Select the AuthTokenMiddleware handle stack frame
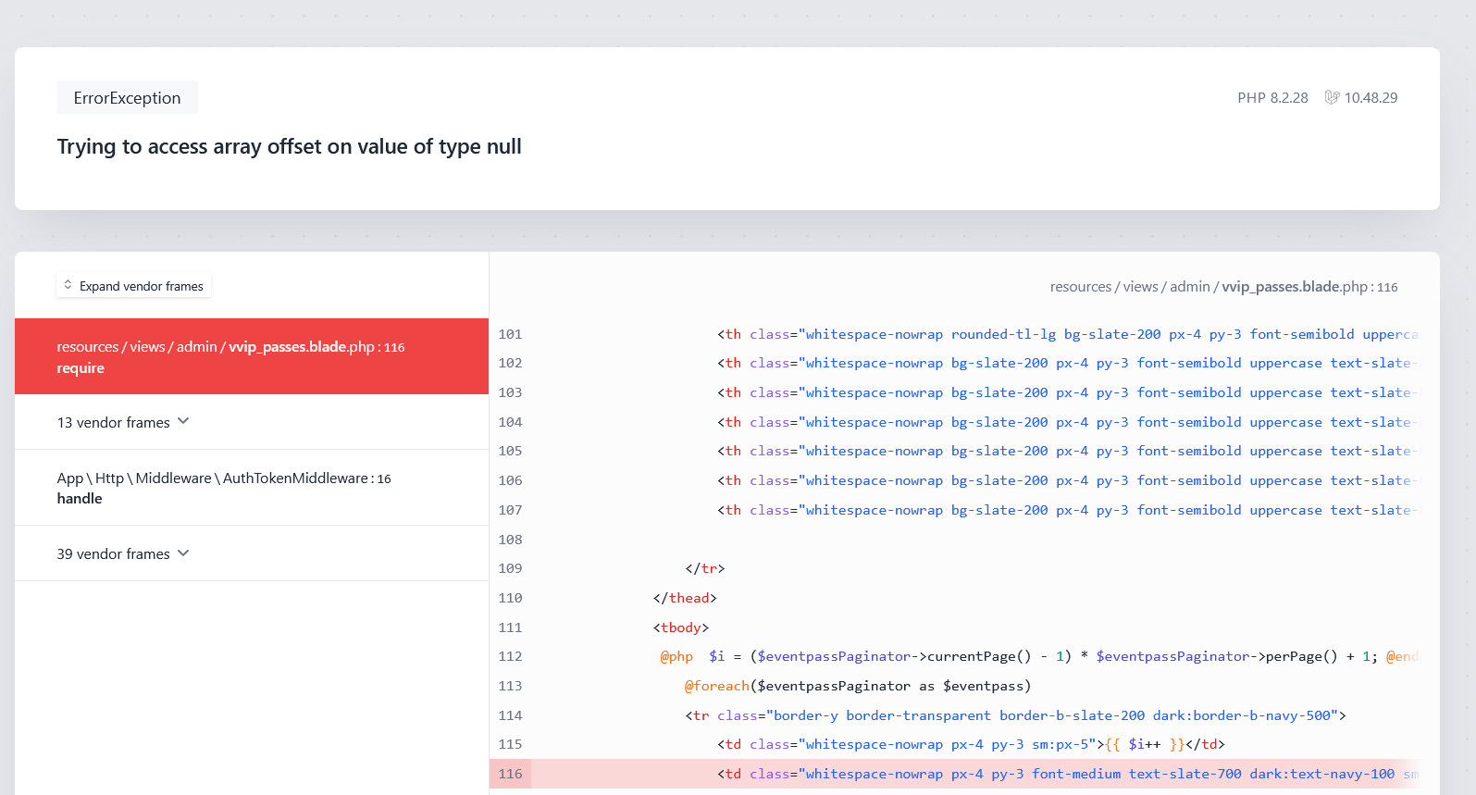This screenshot has height=795, width=1476. click(x=223, y=488)
